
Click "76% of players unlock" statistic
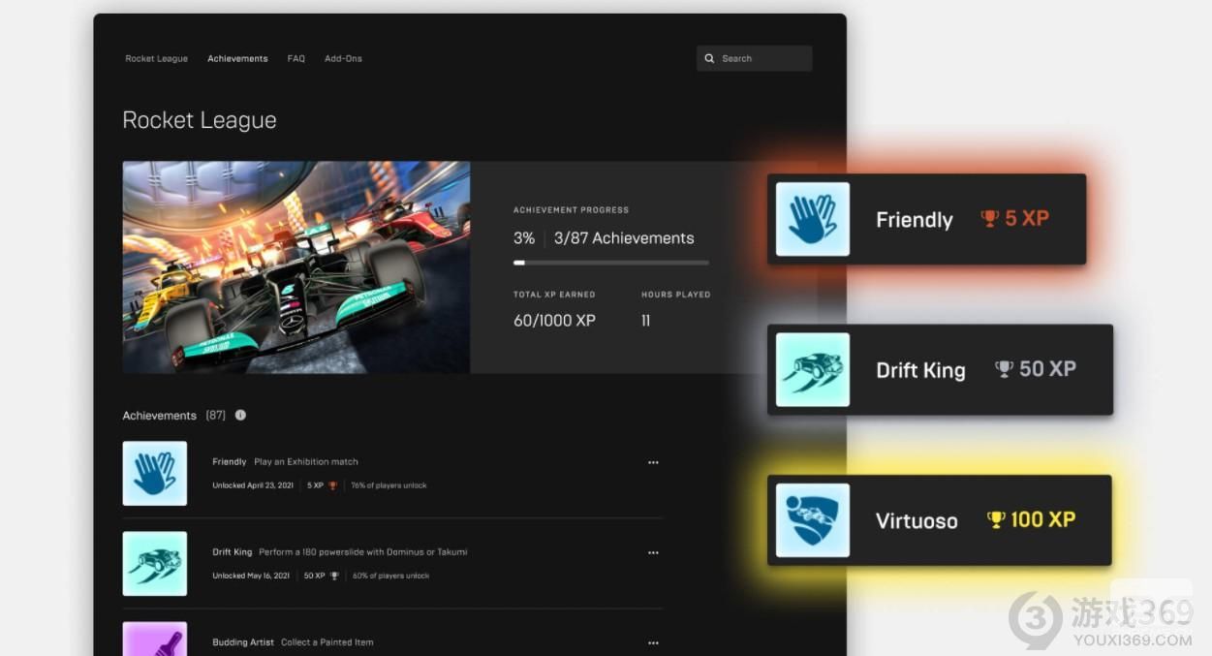click(x=388, y=485)
